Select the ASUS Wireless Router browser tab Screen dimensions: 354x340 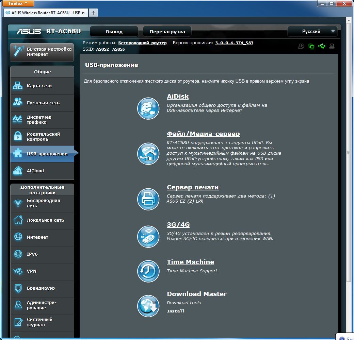click(46, 13)
